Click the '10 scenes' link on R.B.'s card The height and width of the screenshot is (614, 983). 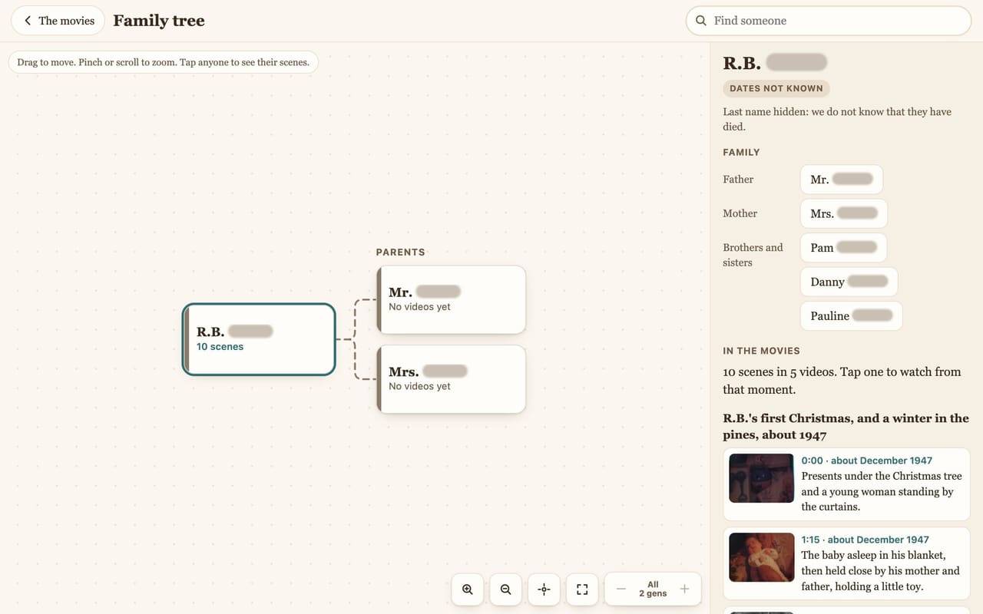220,347
